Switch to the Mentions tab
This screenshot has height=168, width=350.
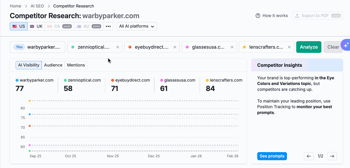click(76, 65)
